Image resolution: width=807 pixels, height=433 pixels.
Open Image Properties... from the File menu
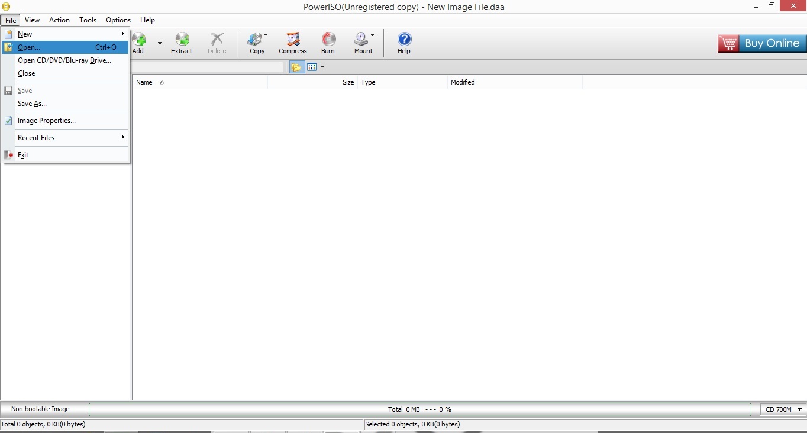[66, 121]
